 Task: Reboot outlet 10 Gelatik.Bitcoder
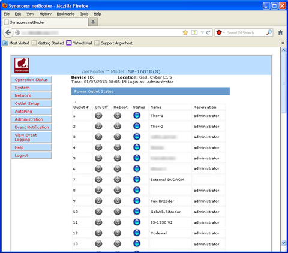(x=118, y=212)
